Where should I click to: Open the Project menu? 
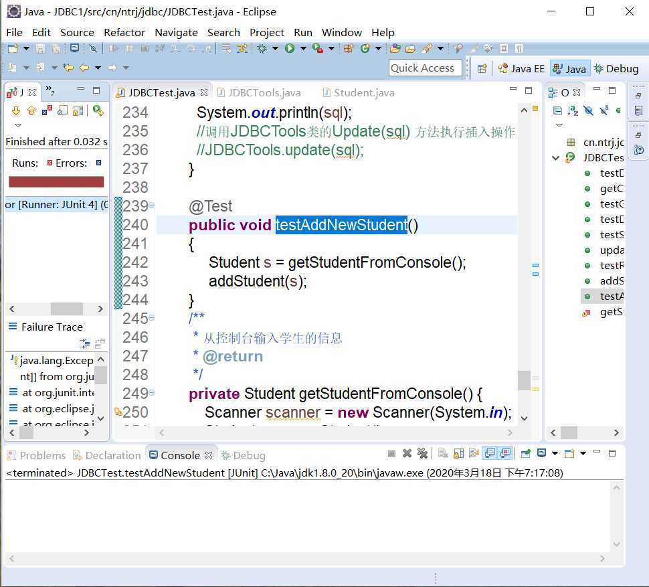tap(266, 32)
